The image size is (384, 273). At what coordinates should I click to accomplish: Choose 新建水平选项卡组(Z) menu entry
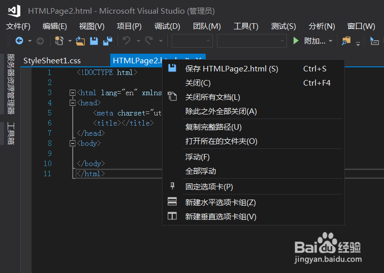(x=253, y=203)
